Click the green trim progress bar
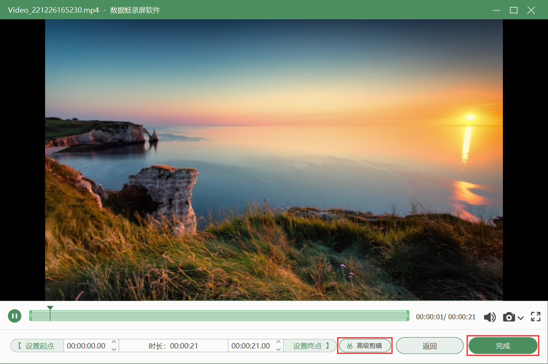 (219, 316)
